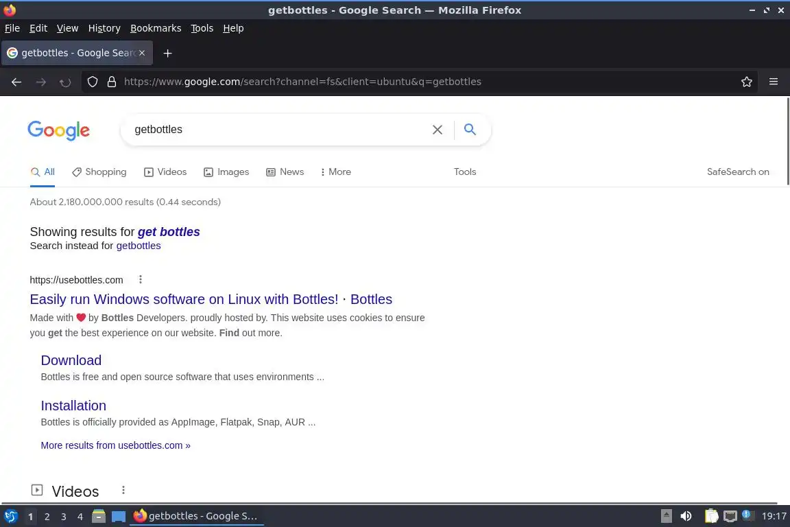Open the Help menu
Image resolution: width=790 pixels, height=527 pixels.
pyautogui.click(x=233, y=28)
